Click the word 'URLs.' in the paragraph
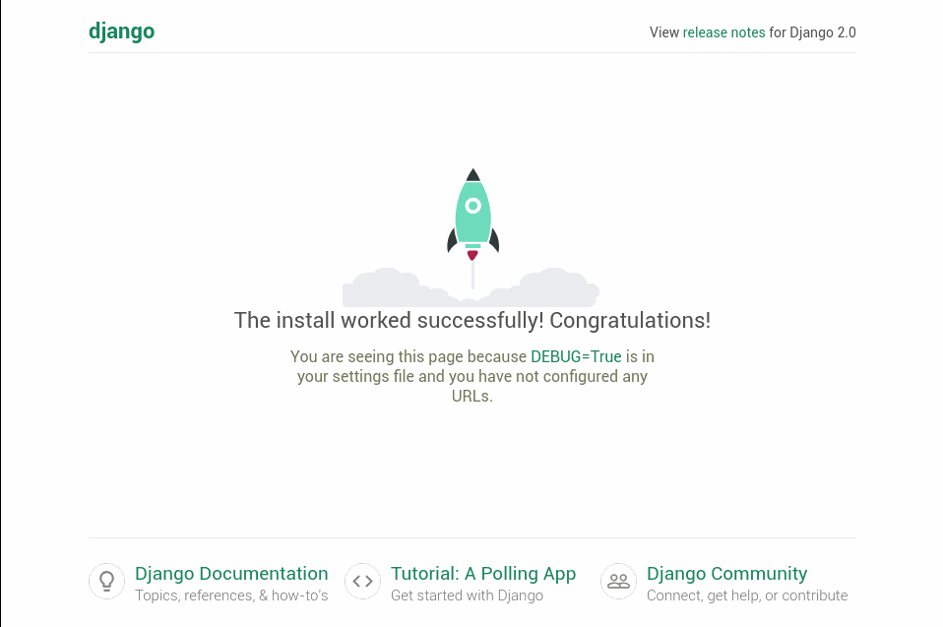Screen dimensions: 943x627 click(x=472, y=397)
